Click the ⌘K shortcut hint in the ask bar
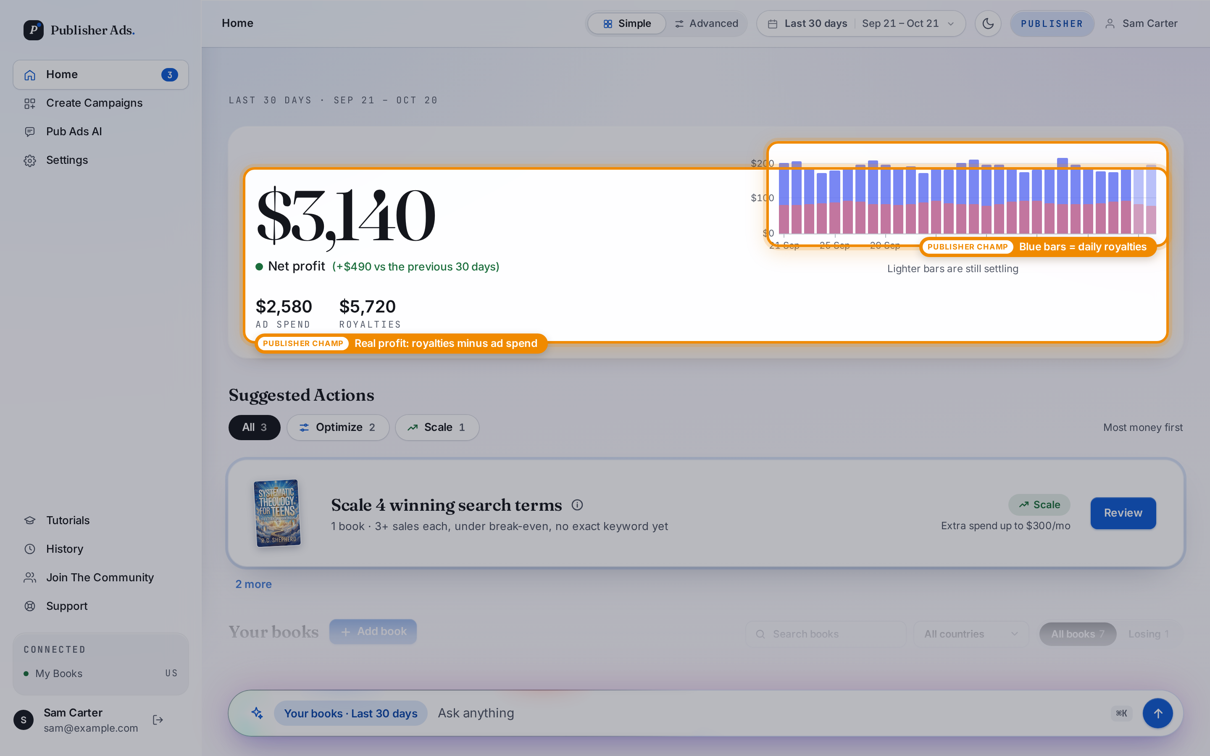 pos(1121,713)
